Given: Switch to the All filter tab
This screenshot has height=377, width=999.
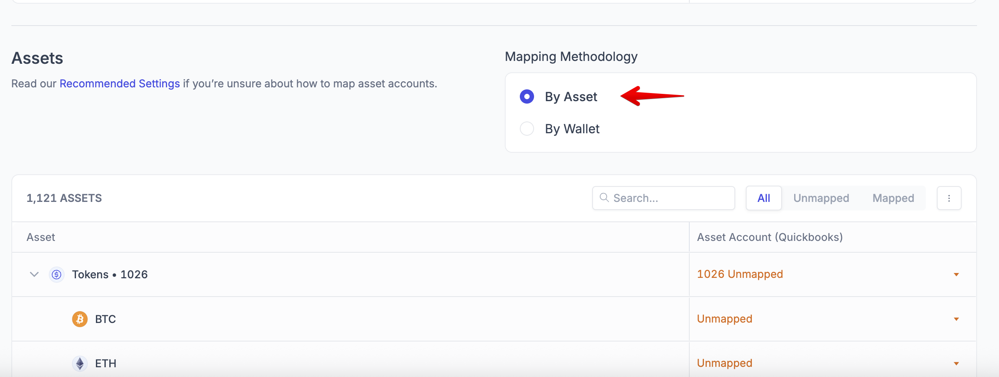Looking at the screenshot, I should pos(763,198).
